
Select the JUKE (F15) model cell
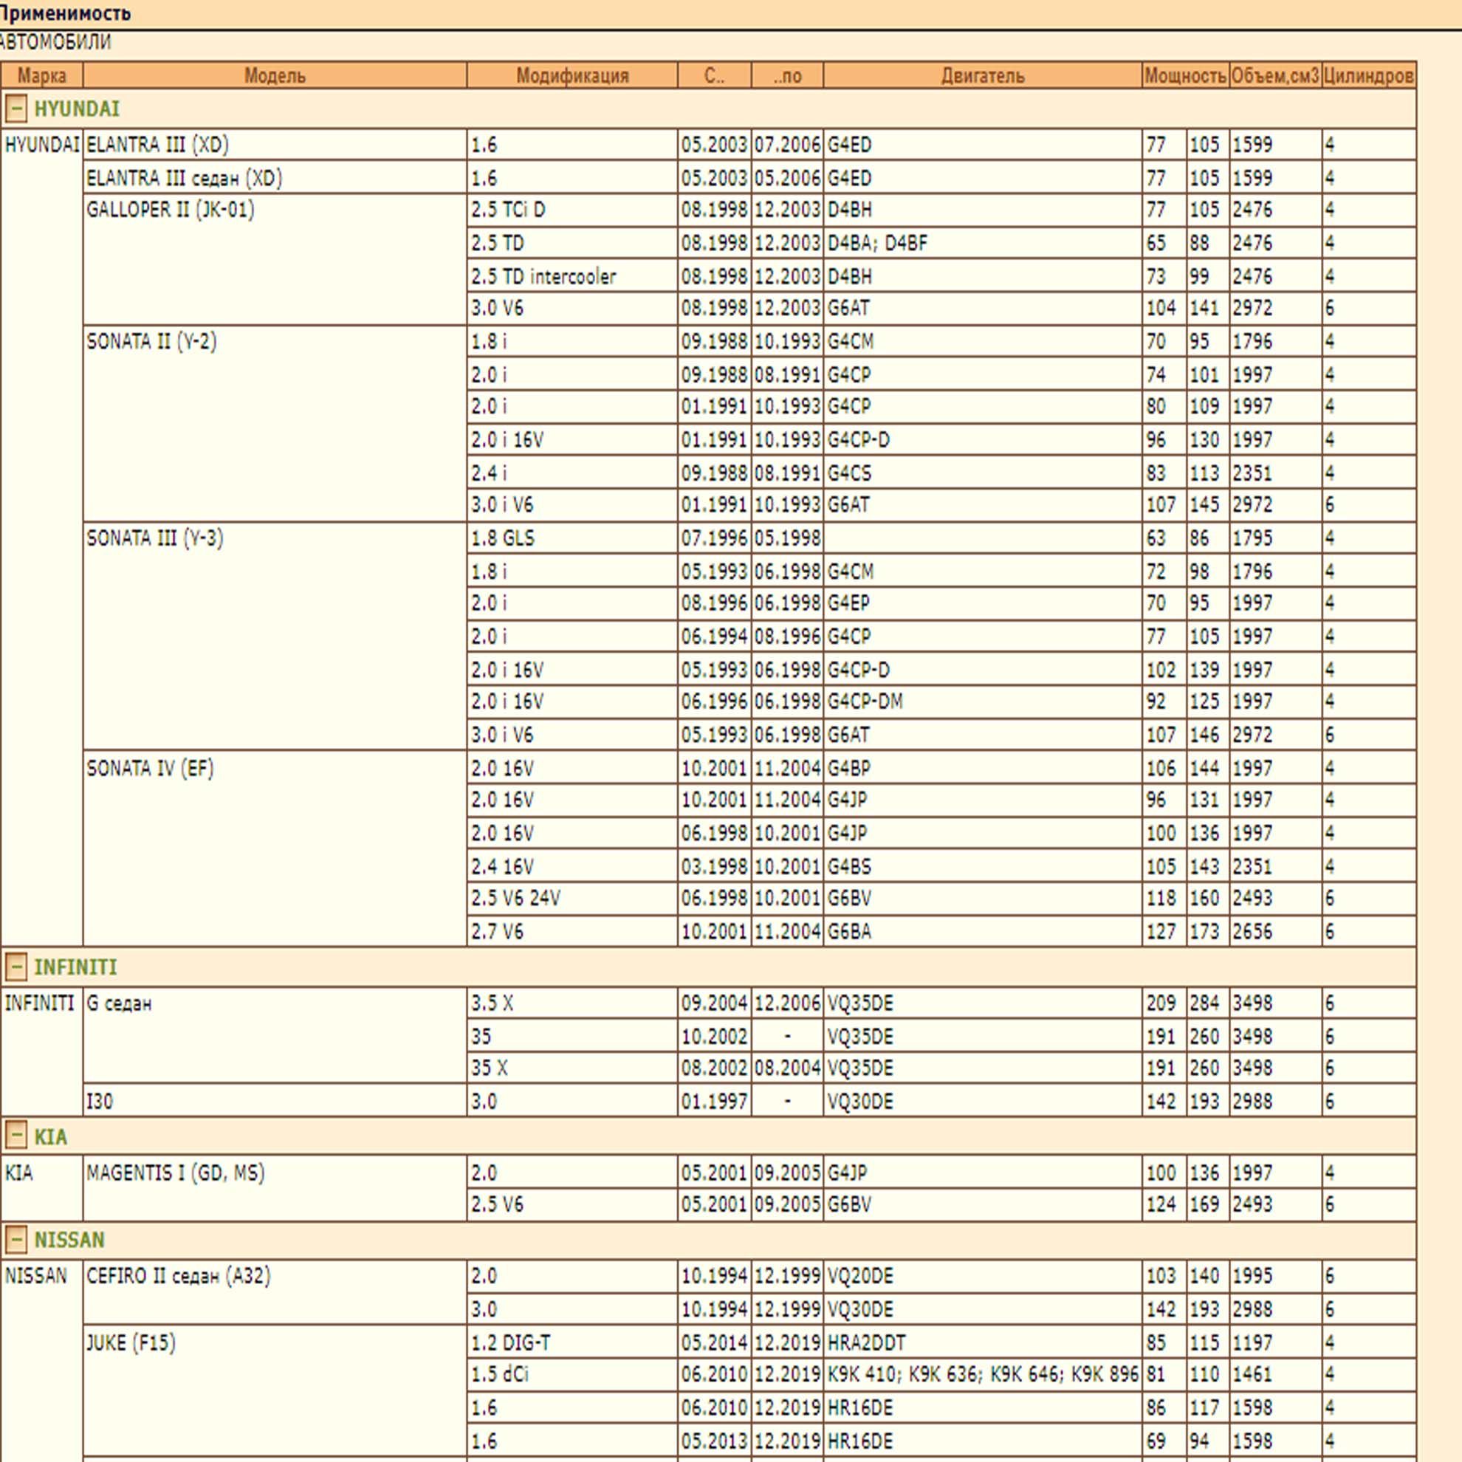pos(131,1343)
